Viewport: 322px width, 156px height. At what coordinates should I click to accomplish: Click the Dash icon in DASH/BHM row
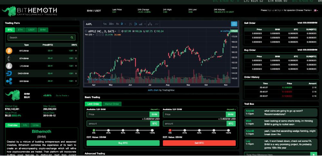tap(9, 73)
